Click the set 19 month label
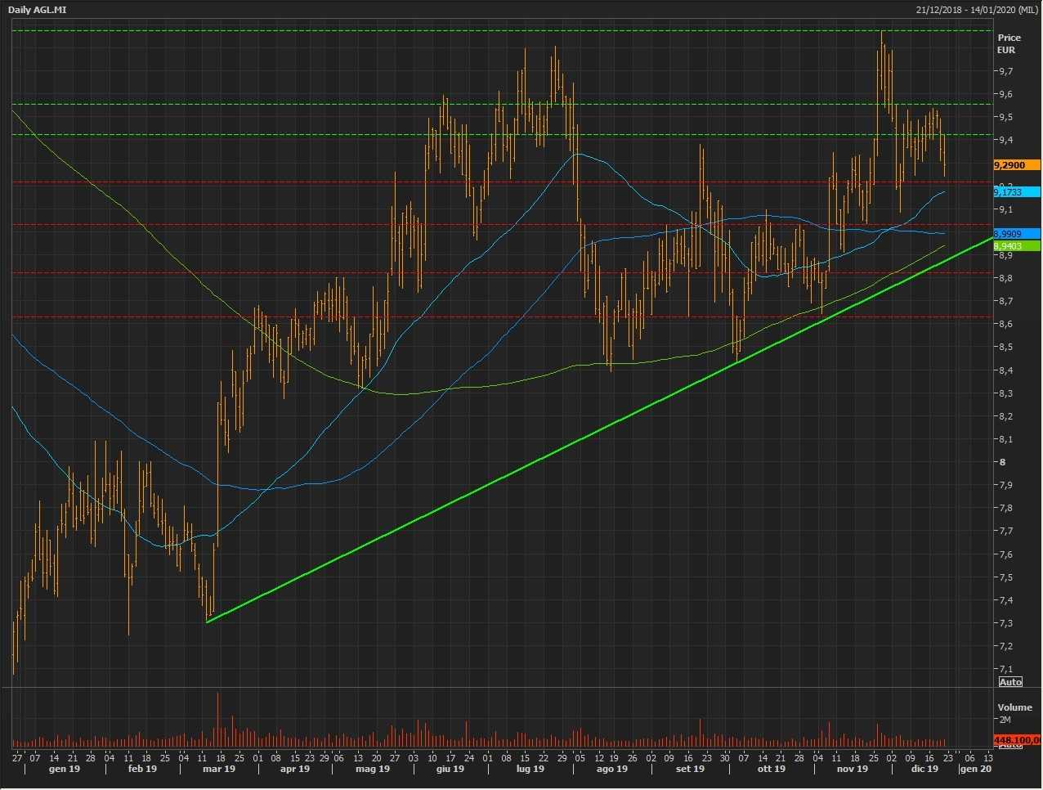This screenshot has height=790, width=1043. tap(691, 769)
